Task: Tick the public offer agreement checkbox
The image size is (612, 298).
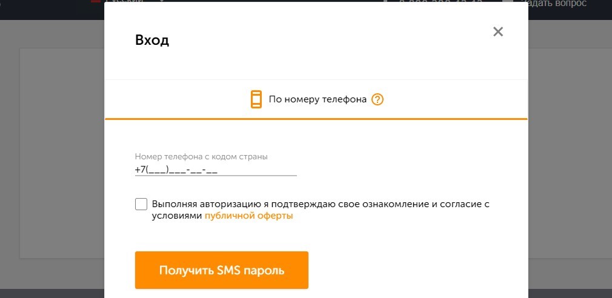Action: (x=141, y=204)
